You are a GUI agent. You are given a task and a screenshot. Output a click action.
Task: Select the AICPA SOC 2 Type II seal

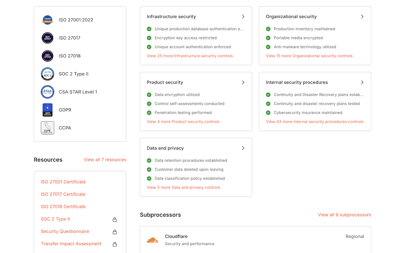[x=47, y=74]
